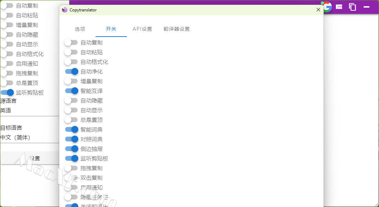Enable the 自动格式化 switch in the settings dialog
379x207 pixels.
click(x=71, y=62)
